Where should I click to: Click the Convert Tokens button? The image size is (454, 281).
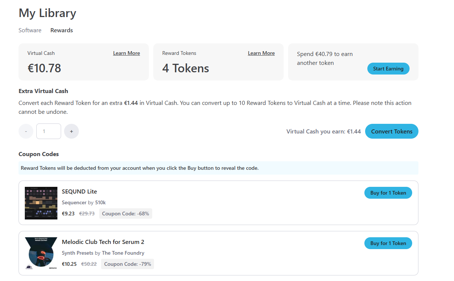391,131
